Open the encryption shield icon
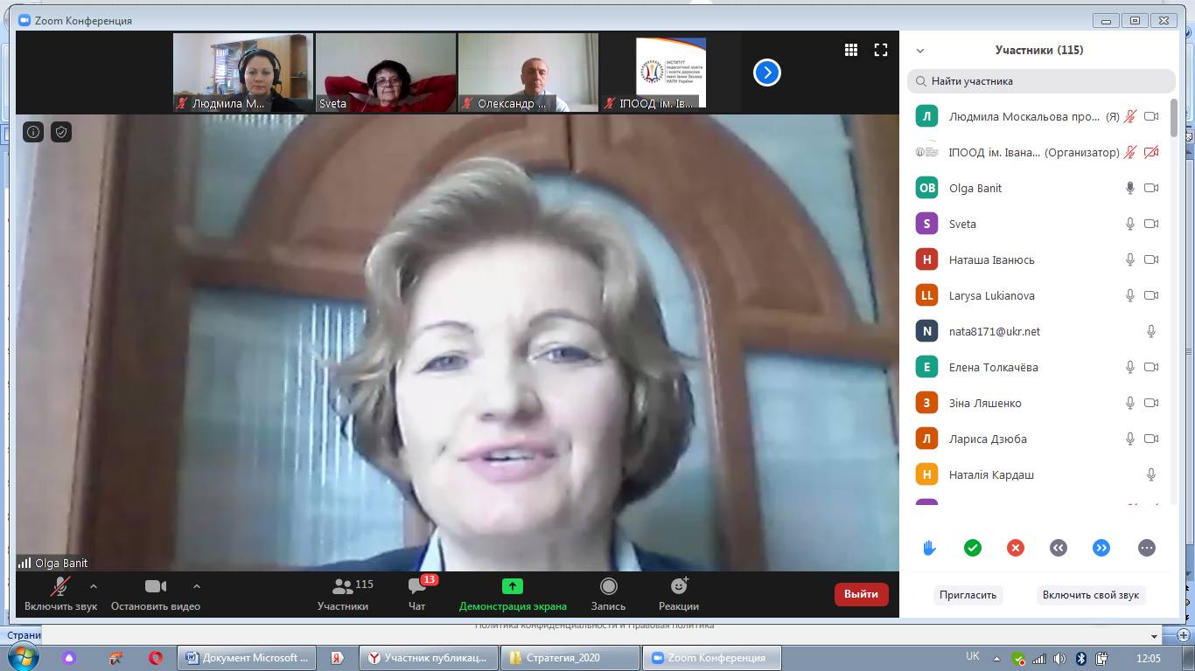 pos(60,132)
